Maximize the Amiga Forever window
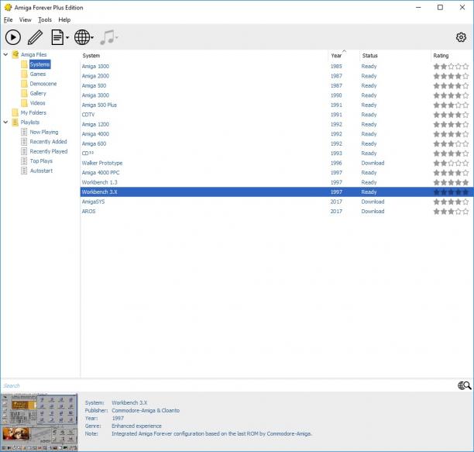This screenshot has height=452, width=474. click(440, 7)
